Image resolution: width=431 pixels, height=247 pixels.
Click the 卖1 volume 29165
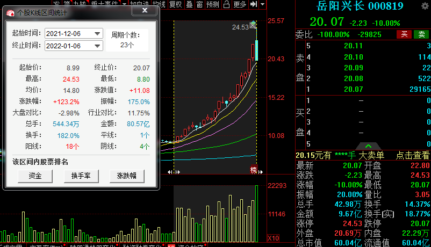pyautogui.click(x=420, y=89)
